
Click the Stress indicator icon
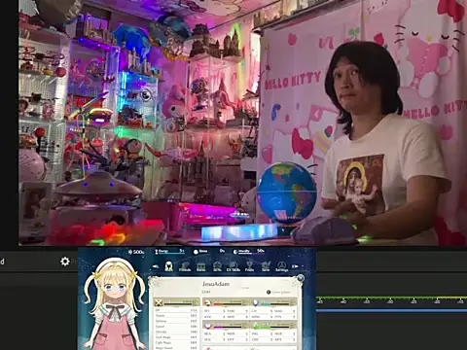196,252
